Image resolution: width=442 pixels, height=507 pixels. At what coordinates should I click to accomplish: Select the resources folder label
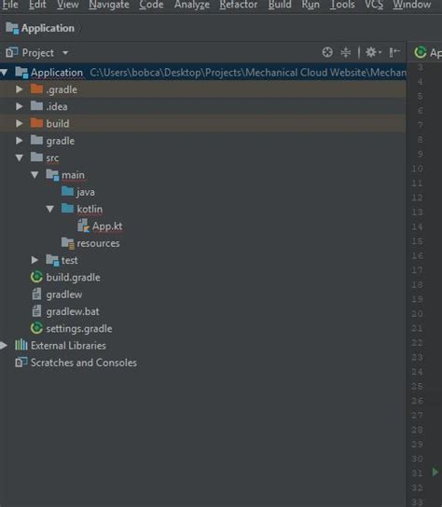click(98, 243)
